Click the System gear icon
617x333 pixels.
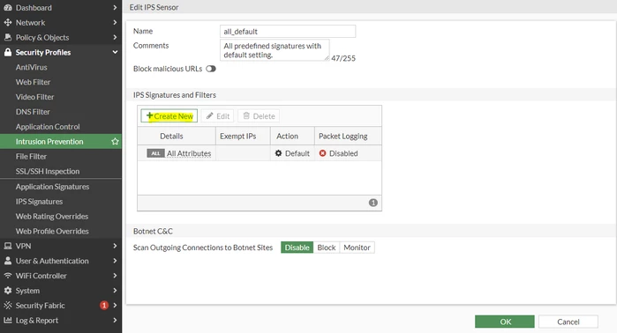tap(8, 291)
